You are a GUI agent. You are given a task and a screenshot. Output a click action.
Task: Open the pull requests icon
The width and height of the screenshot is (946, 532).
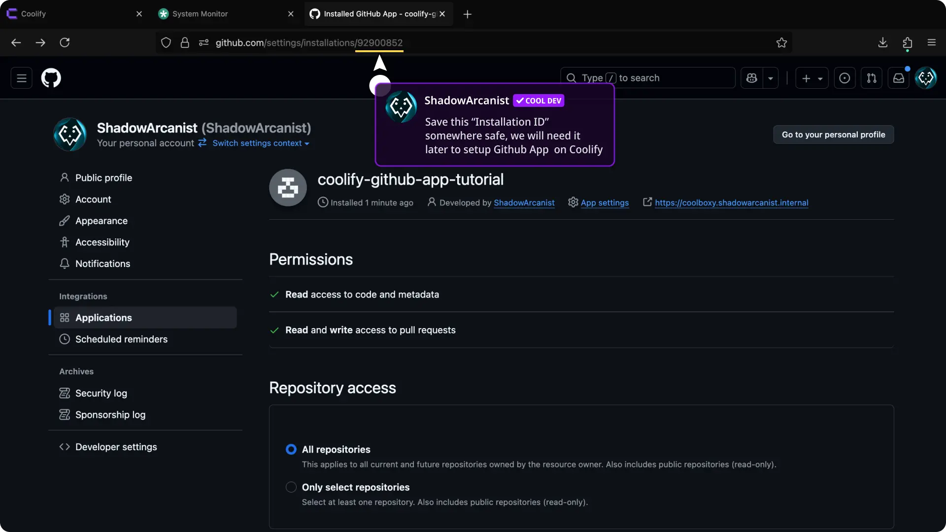(x=871, y=78)
